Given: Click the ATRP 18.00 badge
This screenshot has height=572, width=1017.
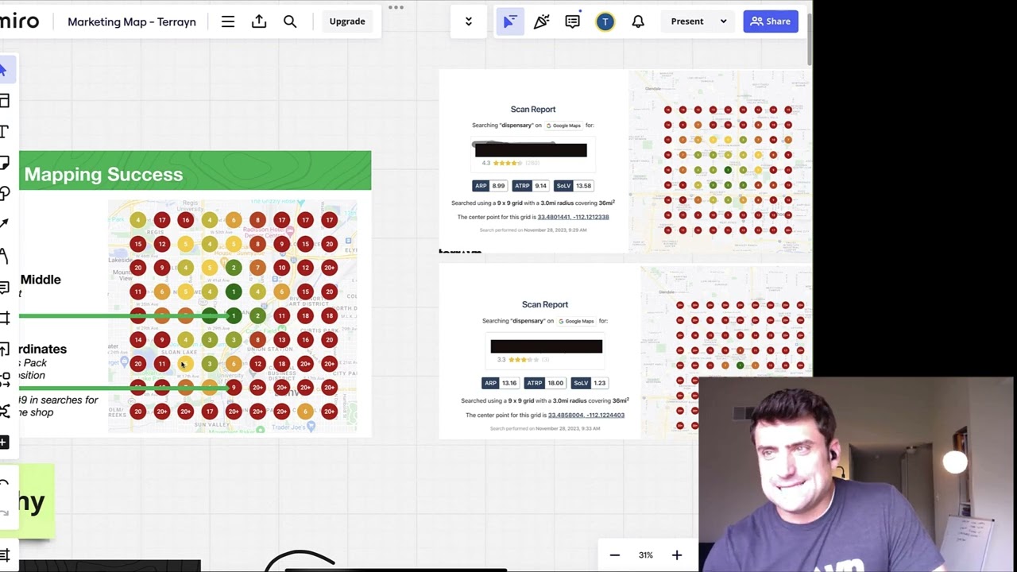Looking at the screenshot, I should coord(545,383).
